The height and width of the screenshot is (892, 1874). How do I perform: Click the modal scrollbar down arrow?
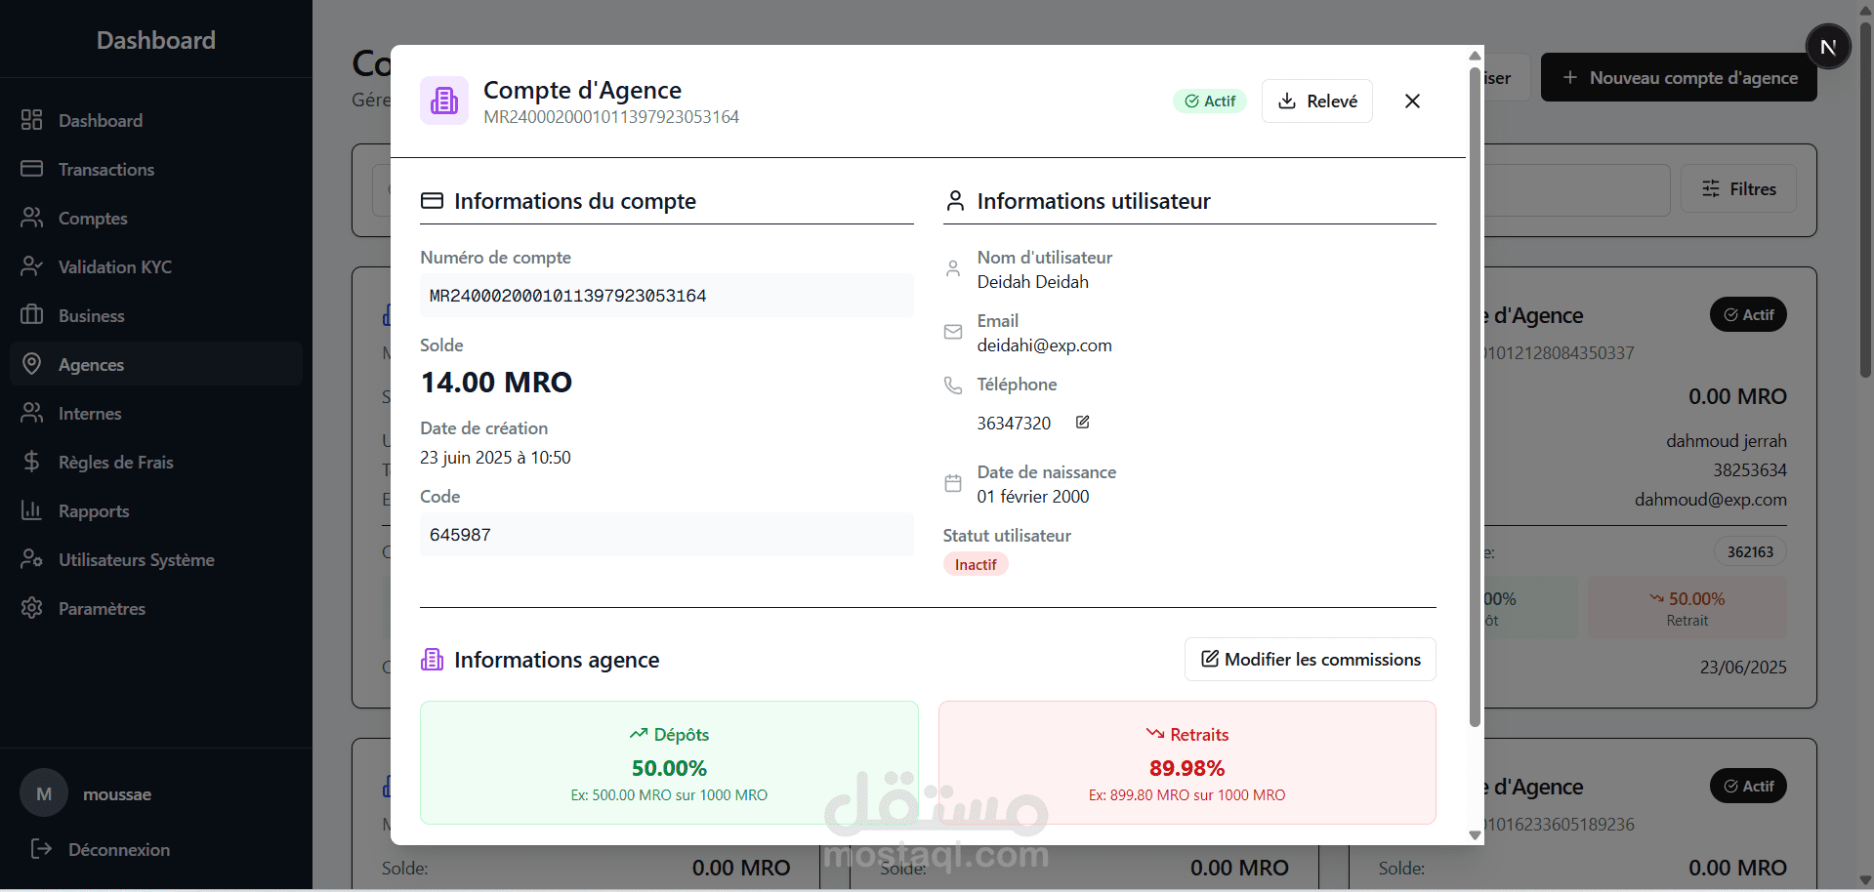(1475, 835)
